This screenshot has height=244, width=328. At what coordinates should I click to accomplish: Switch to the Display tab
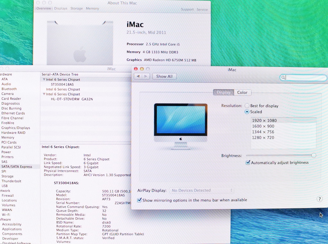[223, 93]
